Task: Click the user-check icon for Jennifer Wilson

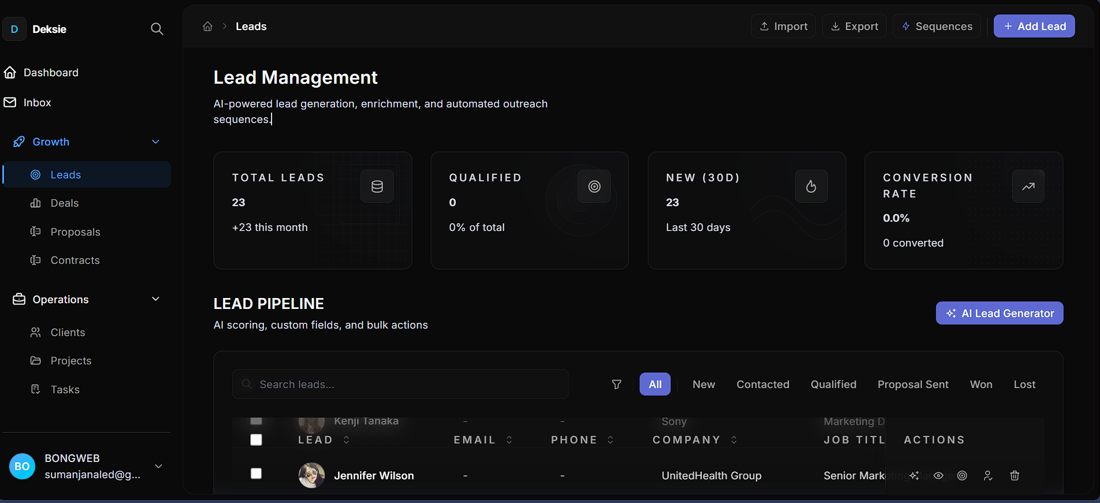Action: pos(988,476)
